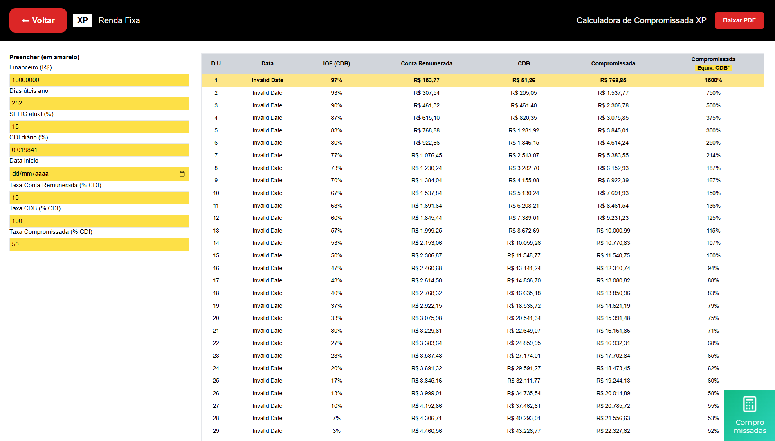Open the calendar picker in Data início
The height and width of the screenshot is (441, 775).
click(182, 174)
